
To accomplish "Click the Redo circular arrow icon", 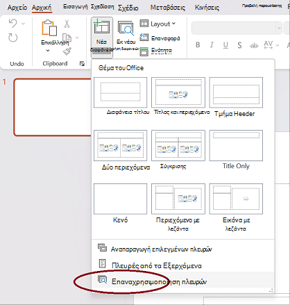I will (13, 38).
